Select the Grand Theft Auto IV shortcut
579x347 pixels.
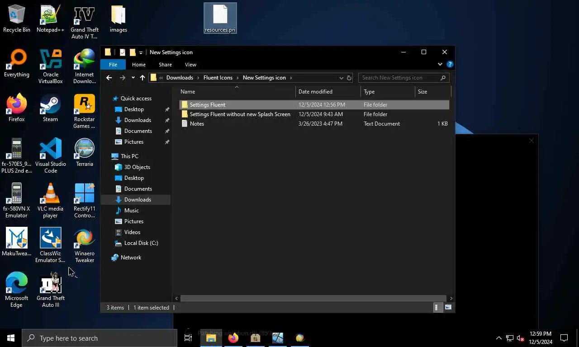coord(84,22)
